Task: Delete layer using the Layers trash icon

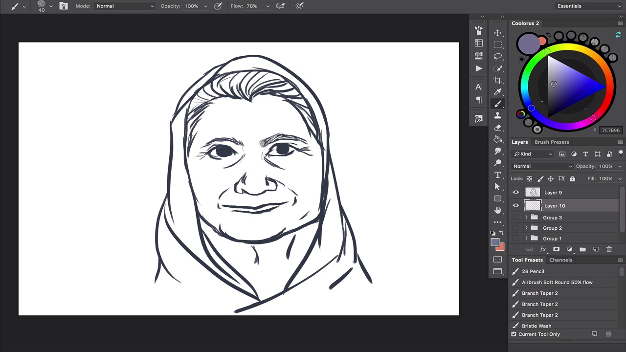Action: (x=609, y=249)
